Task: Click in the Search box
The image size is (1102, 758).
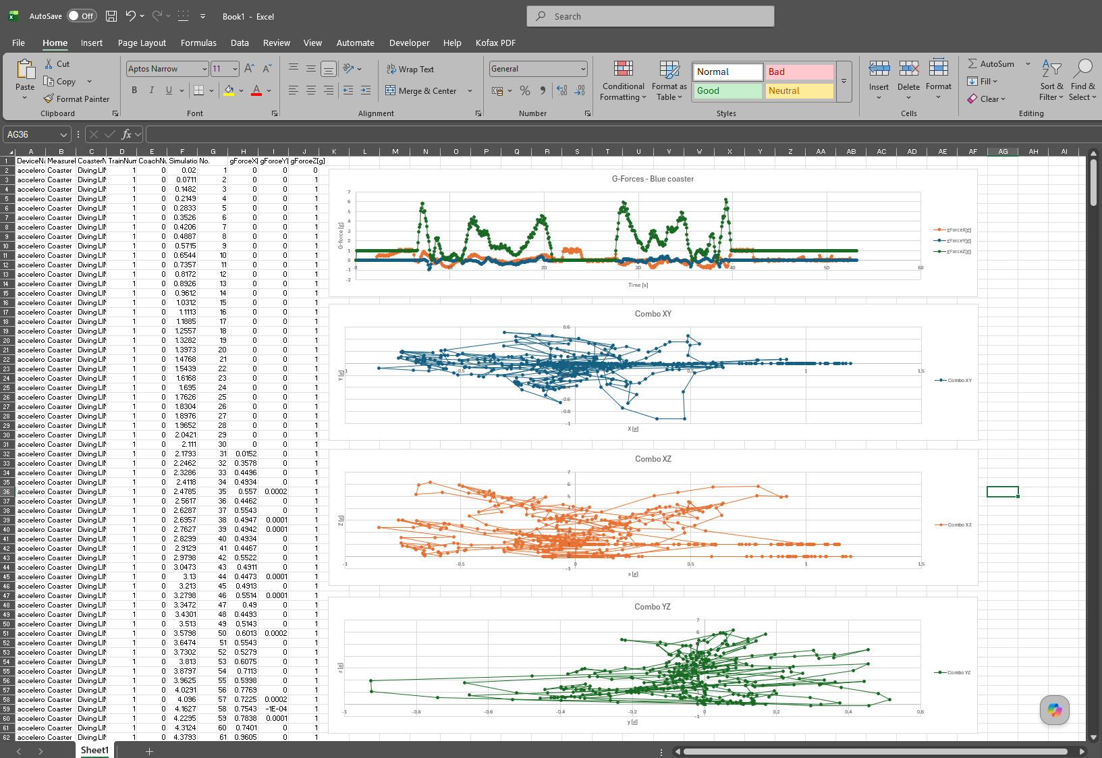Action: [x=651, y=16]
